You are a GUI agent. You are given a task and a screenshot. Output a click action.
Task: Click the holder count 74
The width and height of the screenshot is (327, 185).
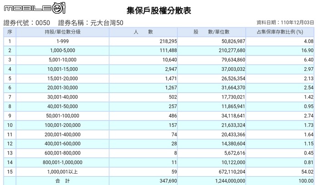(x=174, y=135)
